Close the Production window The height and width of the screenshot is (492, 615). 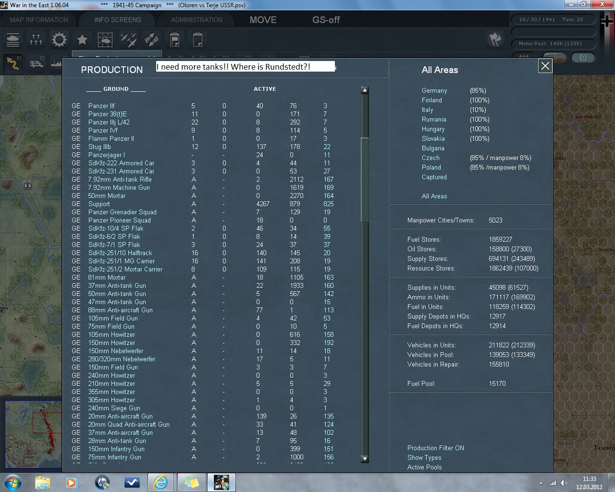pyautogui.click(x=545, y=66)
